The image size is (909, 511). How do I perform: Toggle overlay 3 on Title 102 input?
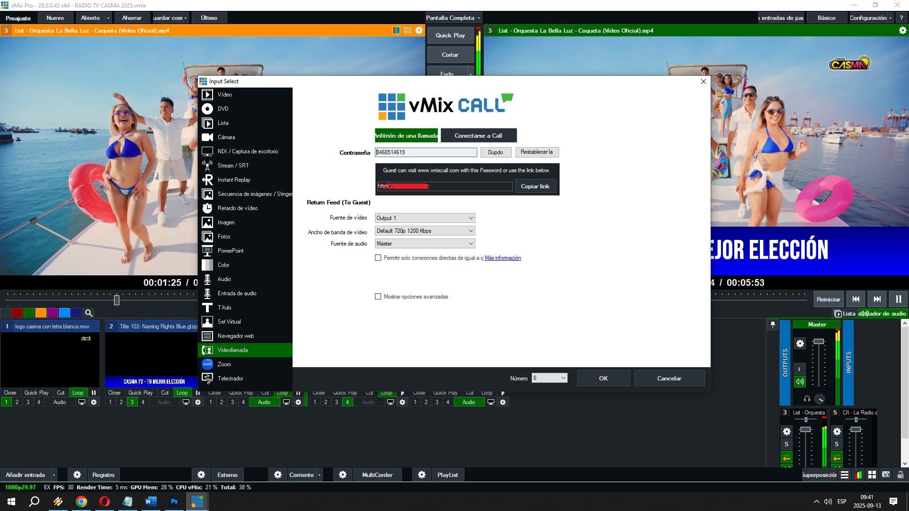point(132,402)
